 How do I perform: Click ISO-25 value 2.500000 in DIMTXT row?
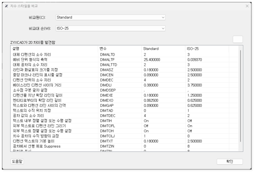coord(194,141)
